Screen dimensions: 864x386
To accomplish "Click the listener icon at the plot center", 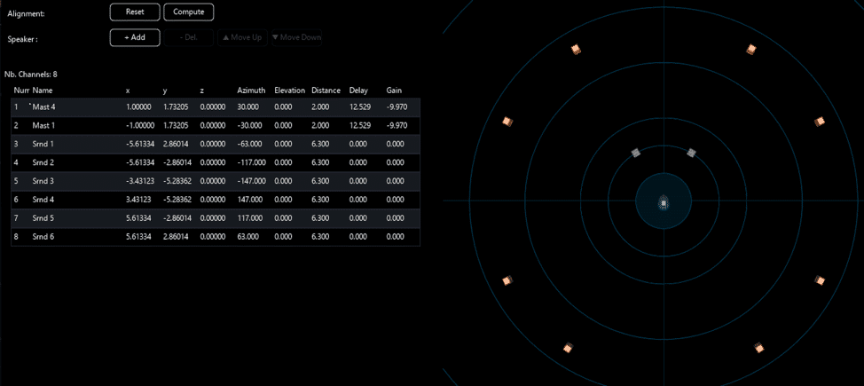I will pyautogui.click(x=664, y=203).
